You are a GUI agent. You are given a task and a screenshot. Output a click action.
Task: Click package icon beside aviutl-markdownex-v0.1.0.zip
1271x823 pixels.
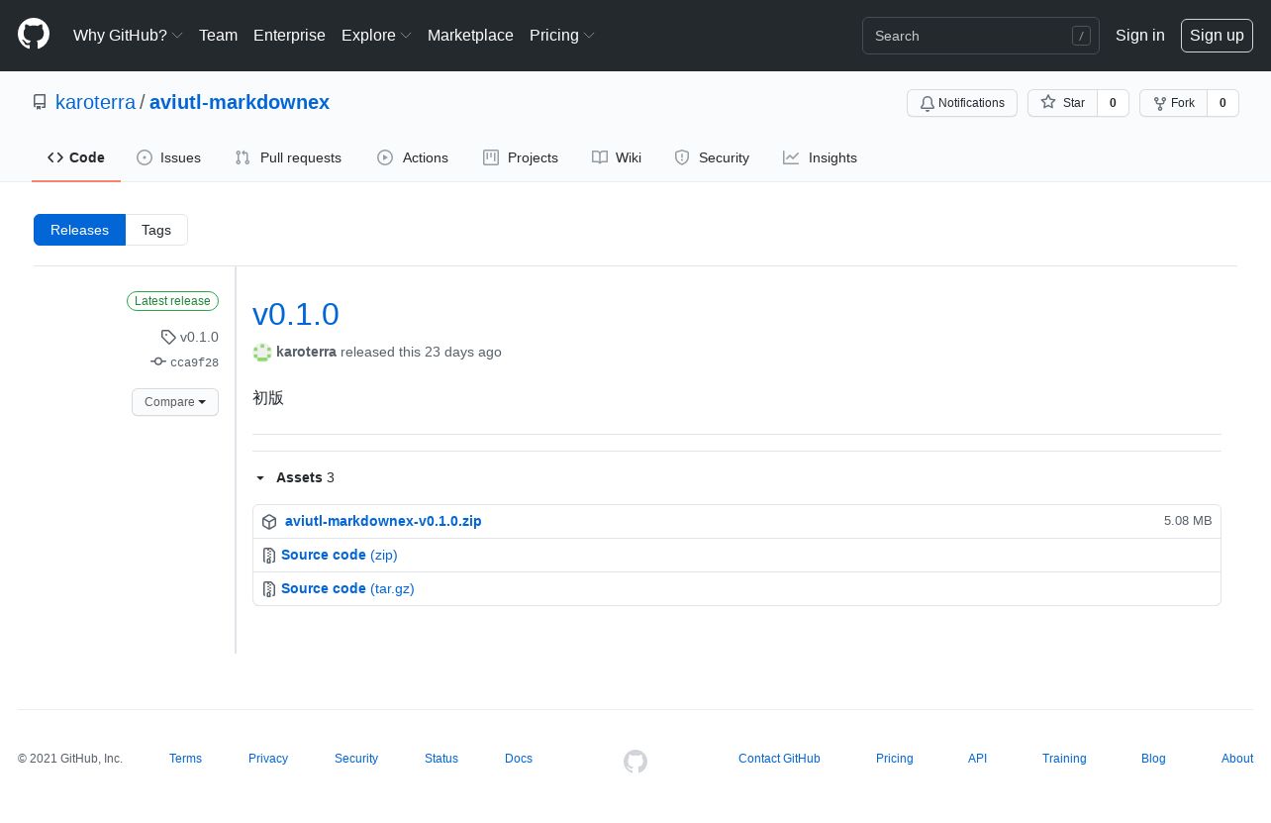point(269,522)
